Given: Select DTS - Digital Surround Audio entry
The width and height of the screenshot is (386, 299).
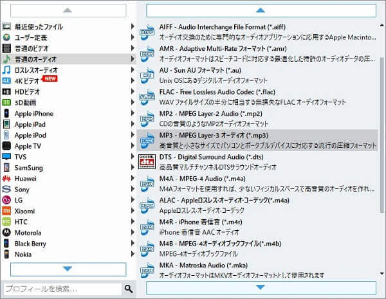Looking at the screenshot, I should 257,162.
